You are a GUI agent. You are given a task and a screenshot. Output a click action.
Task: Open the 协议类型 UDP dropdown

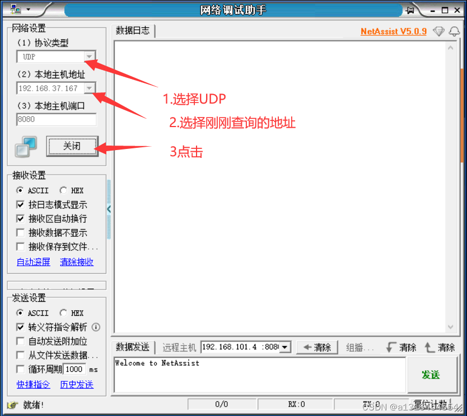pos(90,57)
